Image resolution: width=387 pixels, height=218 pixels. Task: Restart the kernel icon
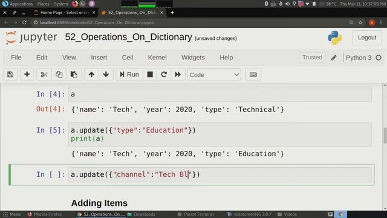[x=164, y=74]
